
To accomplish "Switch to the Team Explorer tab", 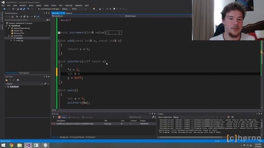I will coord(24,73).
